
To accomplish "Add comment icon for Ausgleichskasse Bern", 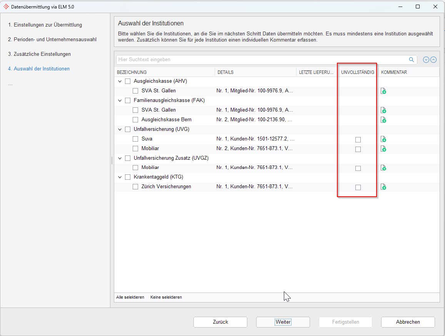I will click(x=383, y=120).
